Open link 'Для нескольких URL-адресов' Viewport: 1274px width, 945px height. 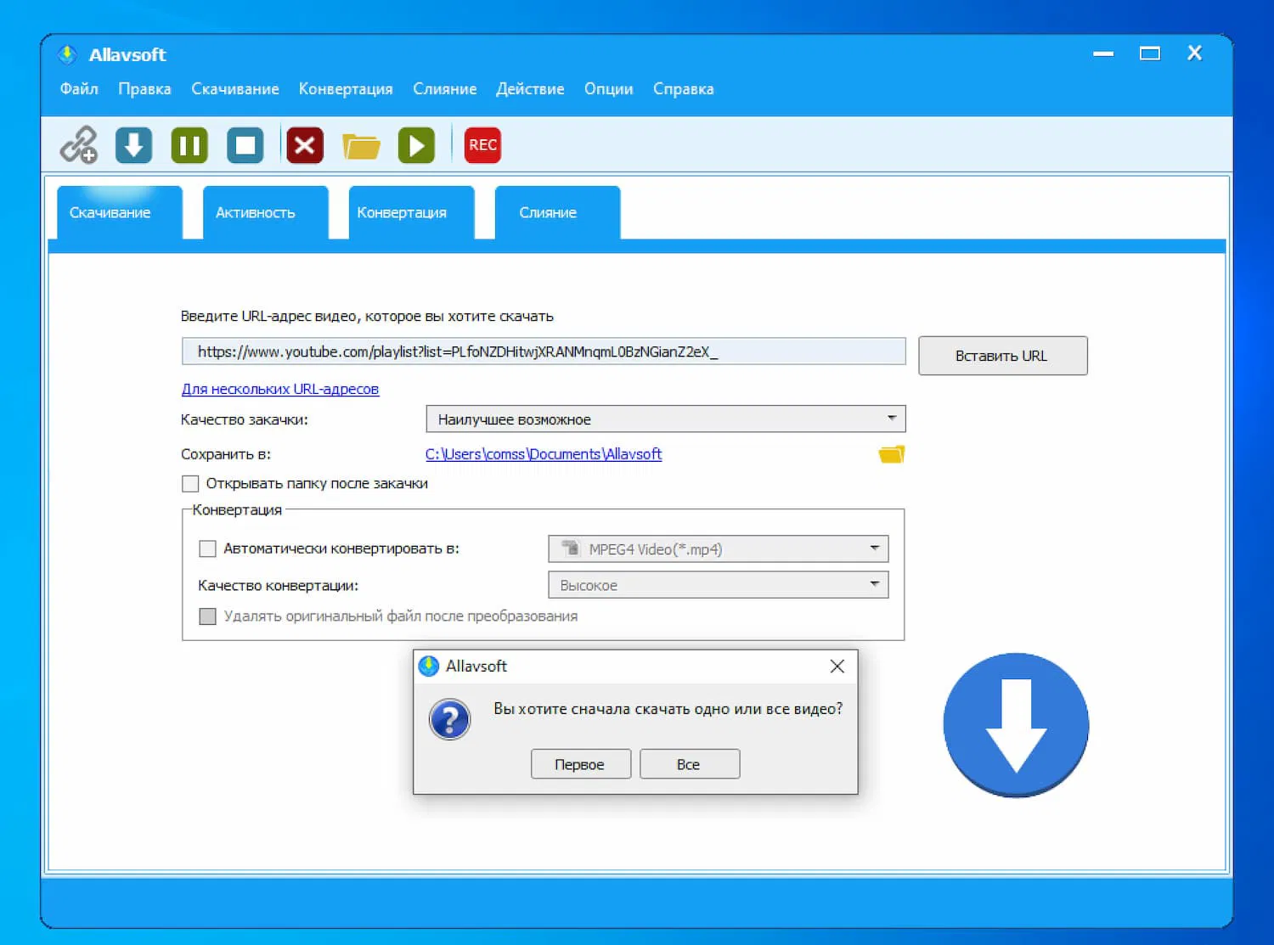point(279,389)
